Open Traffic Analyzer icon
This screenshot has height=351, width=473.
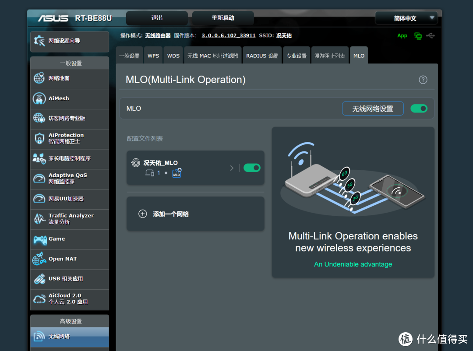(x=39, y=219)
